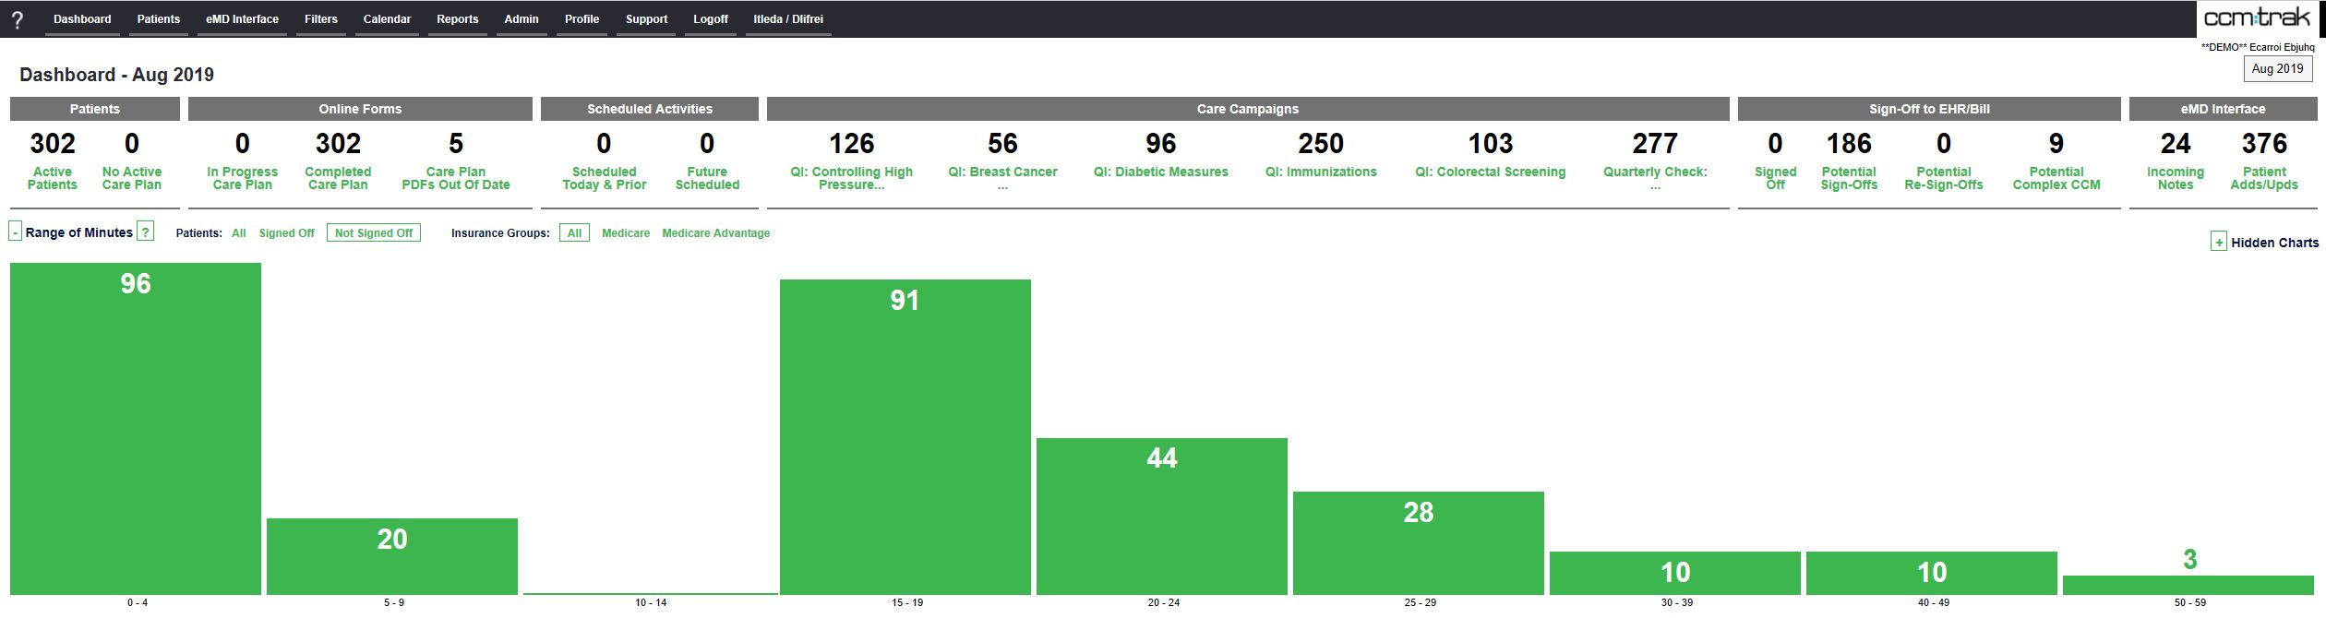
Task: Expand the Hidden Charts section
Action: point(2219,243)
